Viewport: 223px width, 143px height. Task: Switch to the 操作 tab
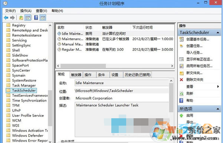[89, 75]
